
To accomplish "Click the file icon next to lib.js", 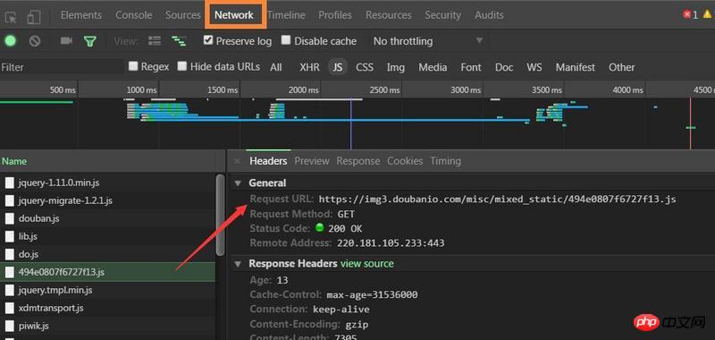I will tap(10, 236).
